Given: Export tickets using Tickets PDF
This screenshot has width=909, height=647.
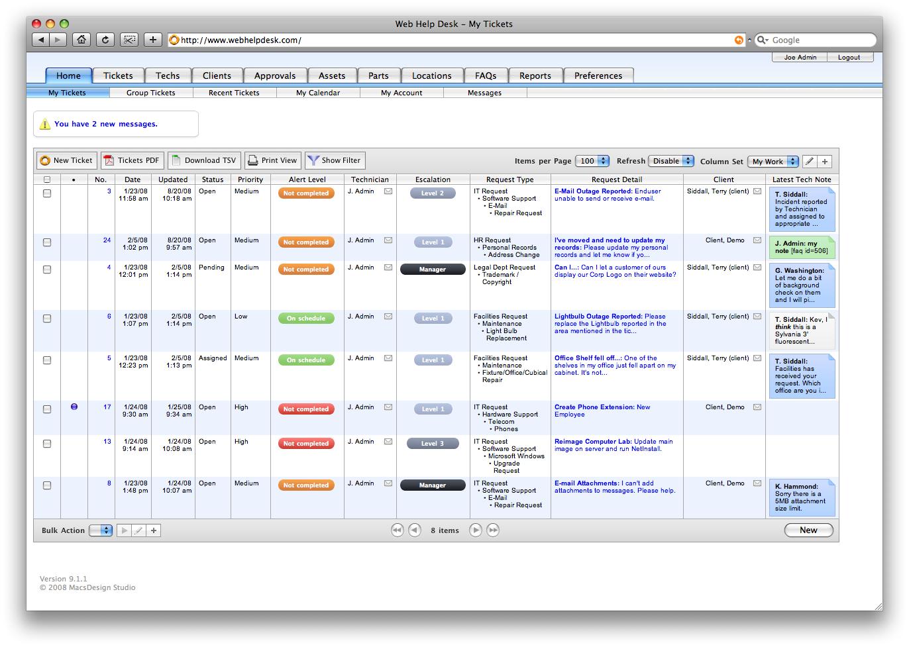Looking at the screenshot, I should point(132,160).
